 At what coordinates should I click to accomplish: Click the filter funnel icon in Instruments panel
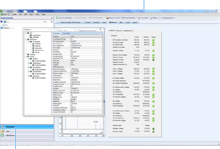pos(51,21)
